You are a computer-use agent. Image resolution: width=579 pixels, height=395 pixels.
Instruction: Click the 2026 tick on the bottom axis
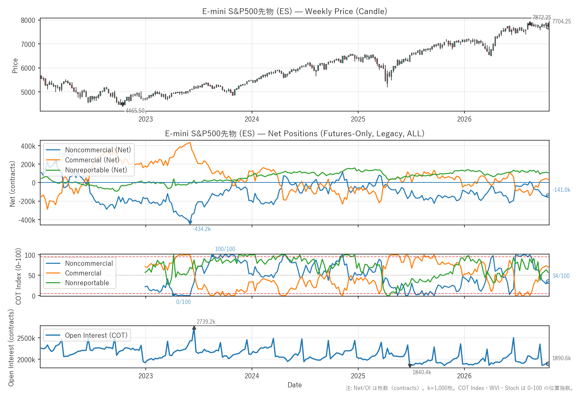(464, 376)
